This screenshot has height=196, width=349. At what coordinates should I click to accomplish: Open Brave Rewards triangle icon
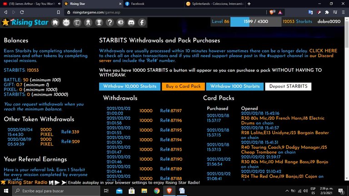280,12
